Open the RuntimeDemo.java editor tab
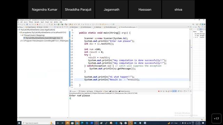The height and width of the screenshot is (125, 223). coord(110,27)
